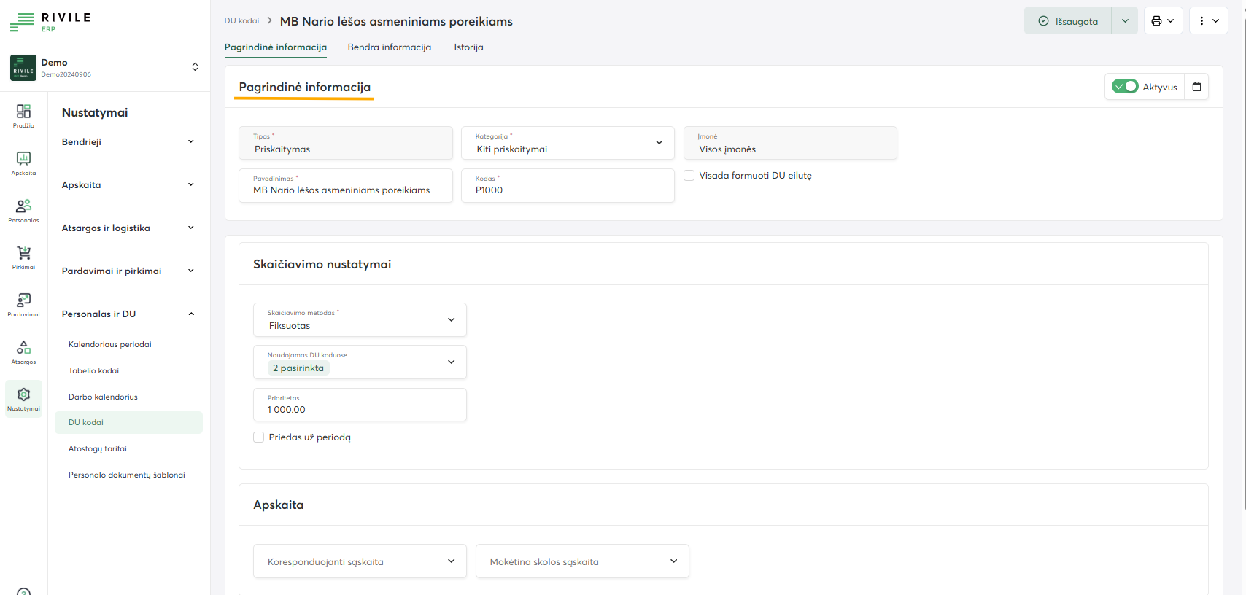
Task: Expand the Atsargos ir logistika section
Action: click(x=128, y=228)
